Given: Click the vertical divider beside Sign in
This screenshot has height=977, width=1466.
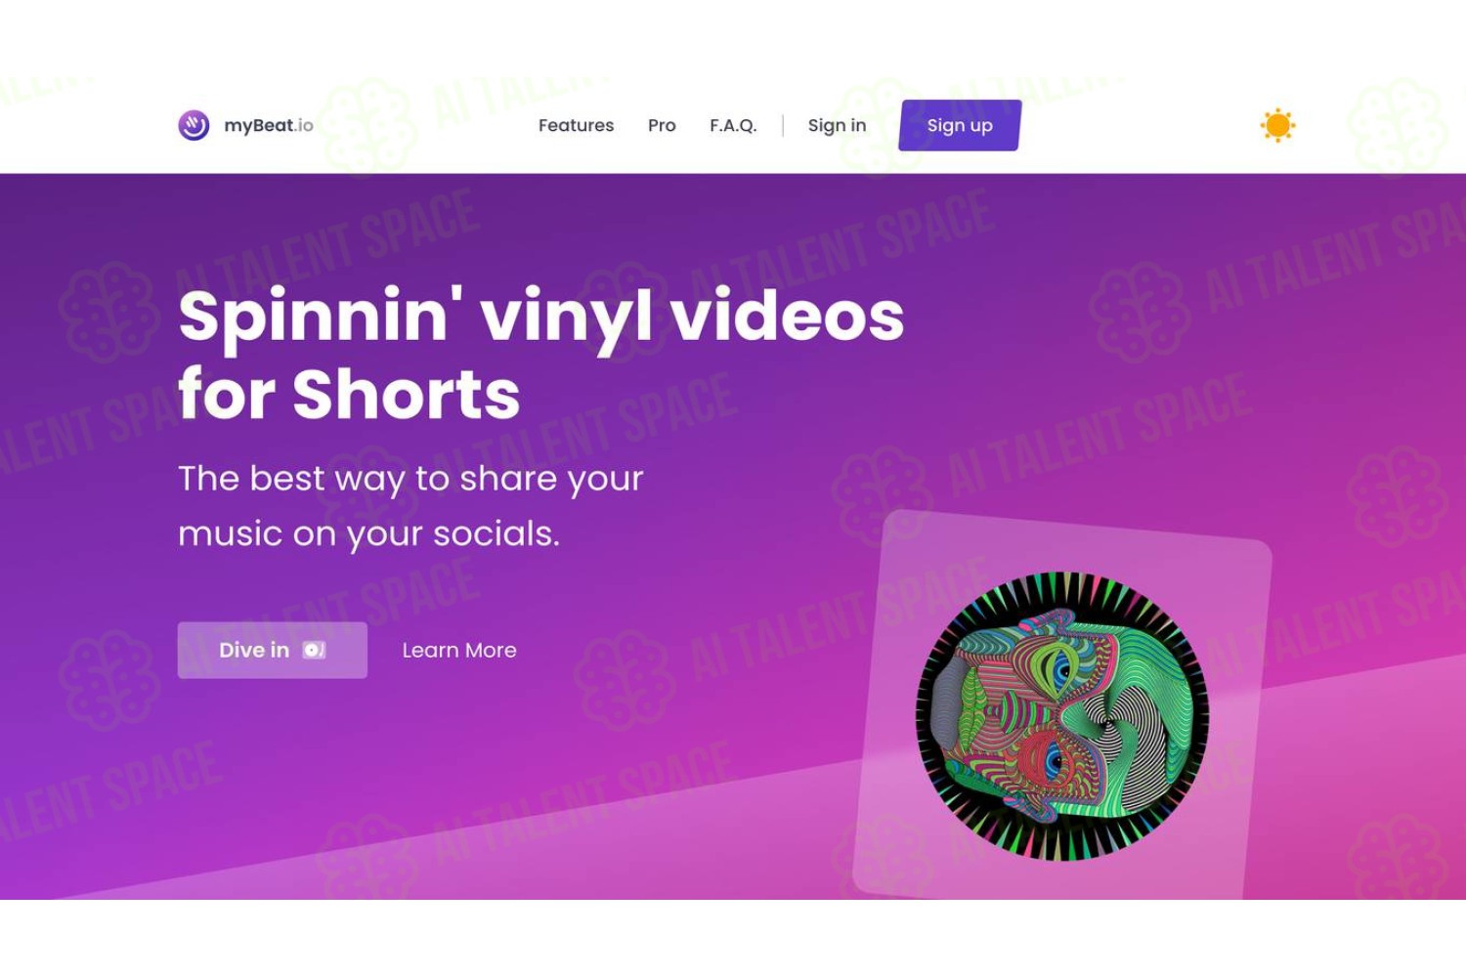Looking at the screenshot, I should (x=783, y=125).
